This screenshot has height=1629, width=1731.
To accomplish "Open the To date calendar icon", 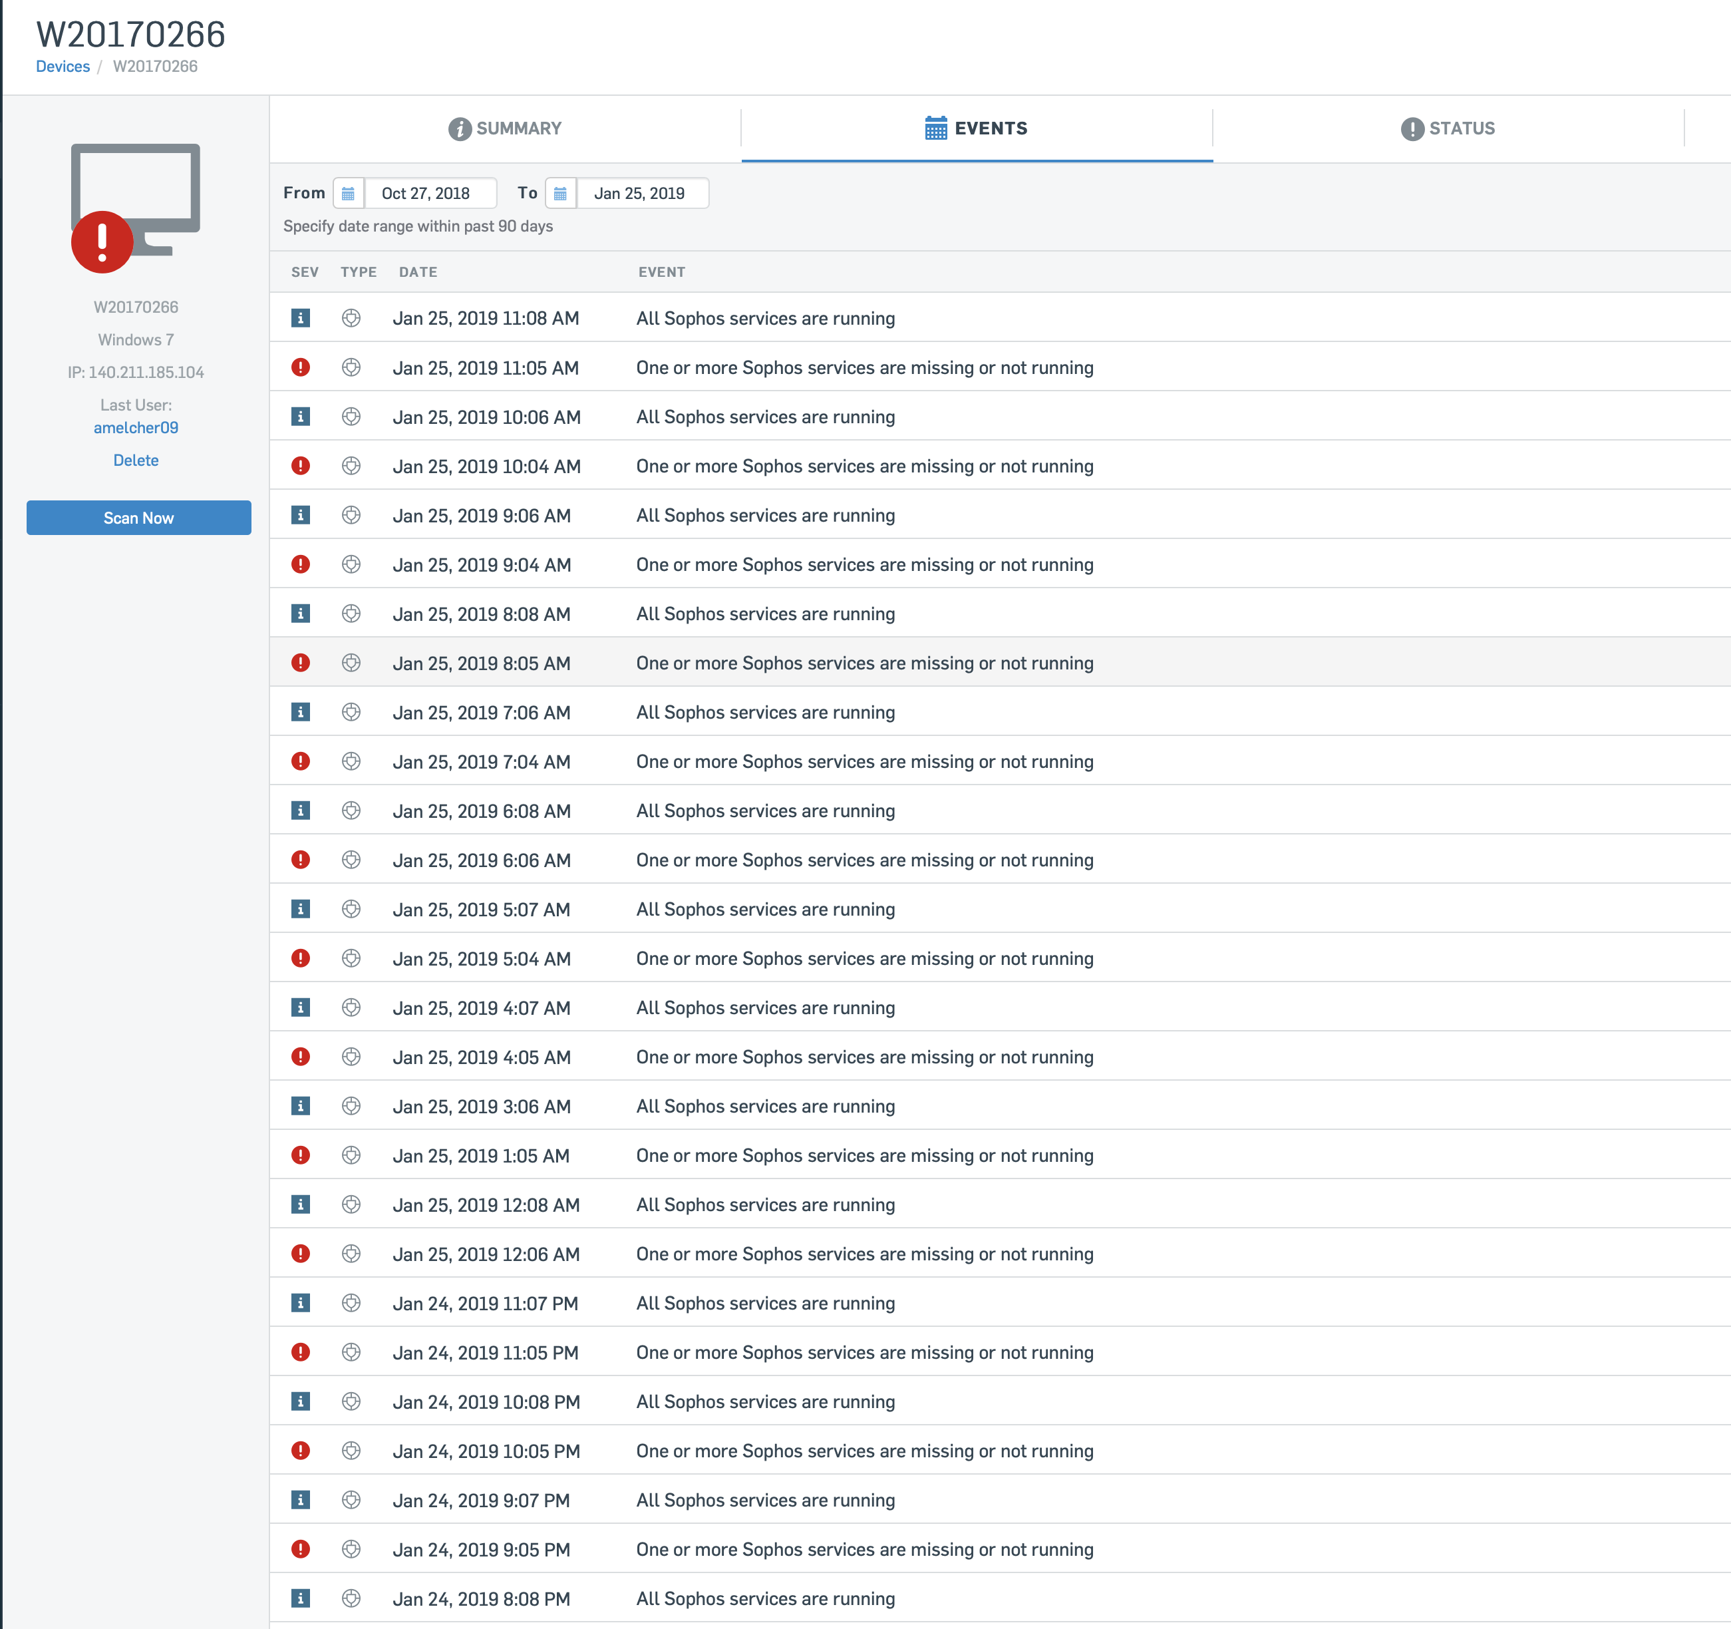I will [x=561, y=194].
